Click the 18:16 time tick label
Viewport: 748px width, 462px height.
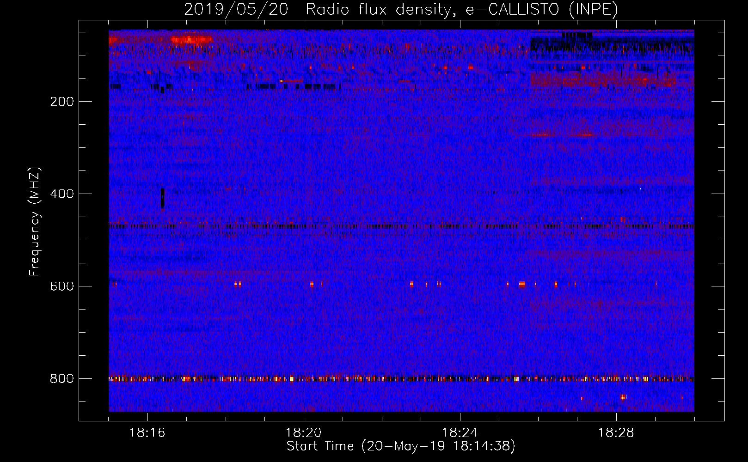pyautogui.click(x=147, y=433)
